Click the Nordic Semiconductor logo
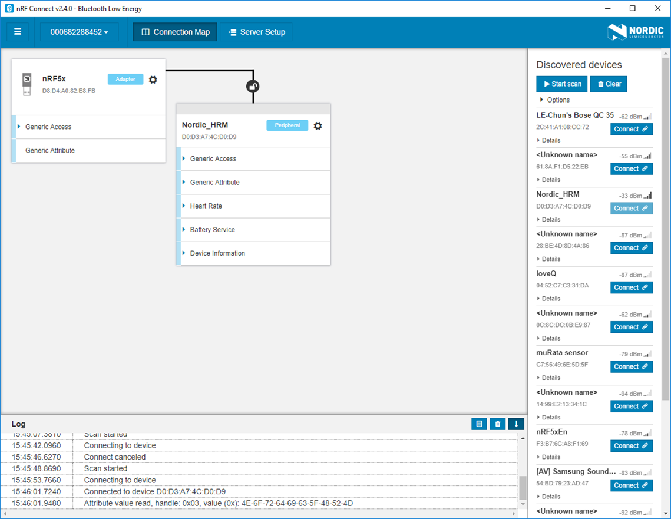Screen dimensions: 671x519 click(x=636, y=32)
